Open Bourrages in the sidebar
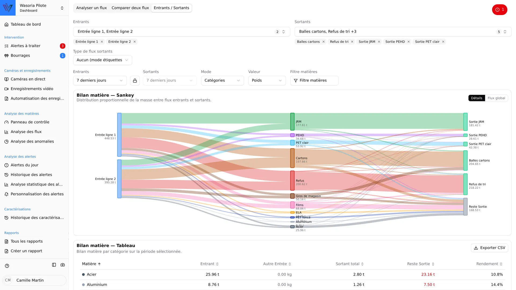This screenshot has height=290, width=516. pos(34,56)
